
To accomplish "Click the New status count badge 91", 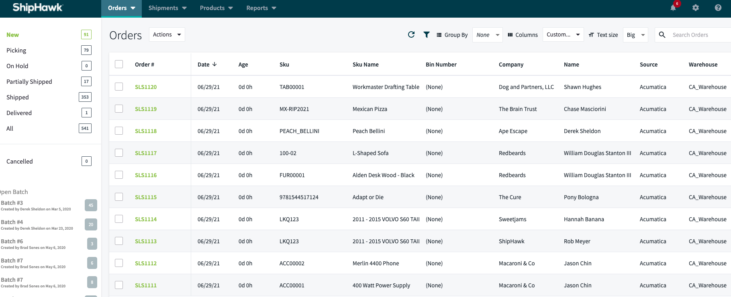I will coord(86,34).
